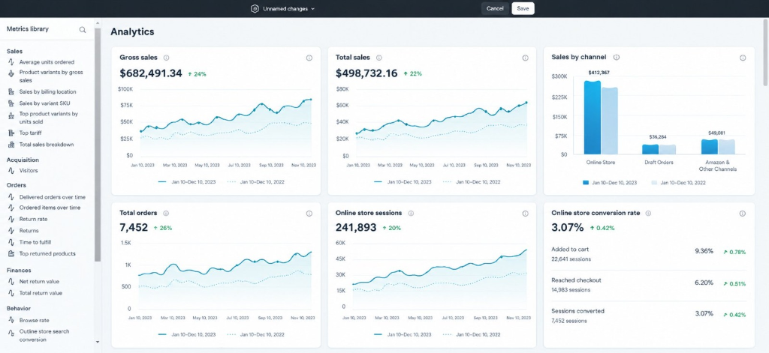Toggle Total orders 2023 legend series

coord(187,334)
